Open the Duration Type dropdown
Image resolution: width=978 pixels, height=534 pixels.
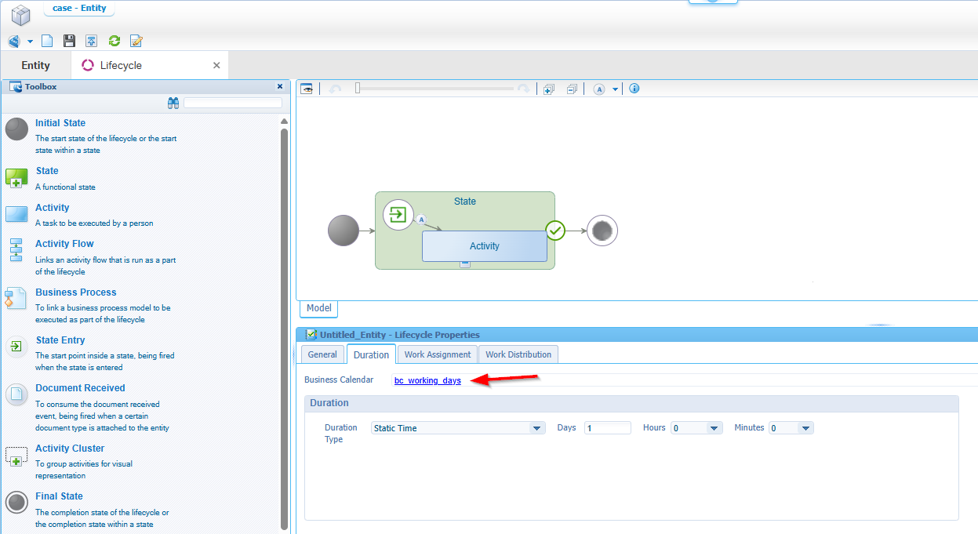tap(536, 428)
